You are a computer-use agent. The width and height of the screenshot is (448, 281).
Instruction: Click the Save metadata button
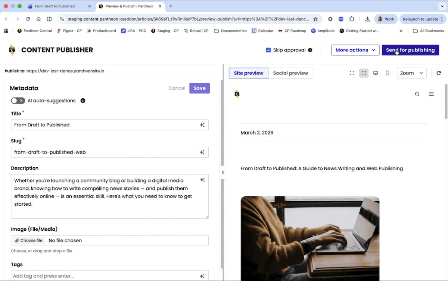[x=199, y=88]
